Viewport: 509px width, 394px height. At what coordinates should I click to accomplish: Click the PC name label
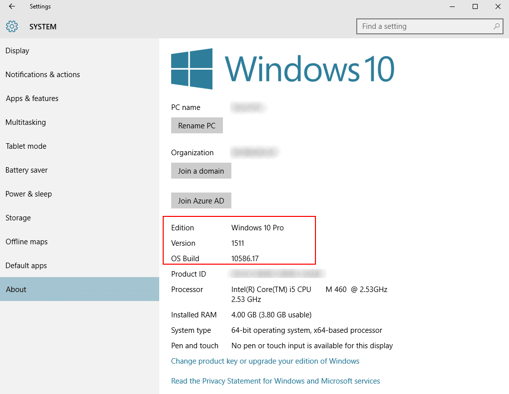186,107
